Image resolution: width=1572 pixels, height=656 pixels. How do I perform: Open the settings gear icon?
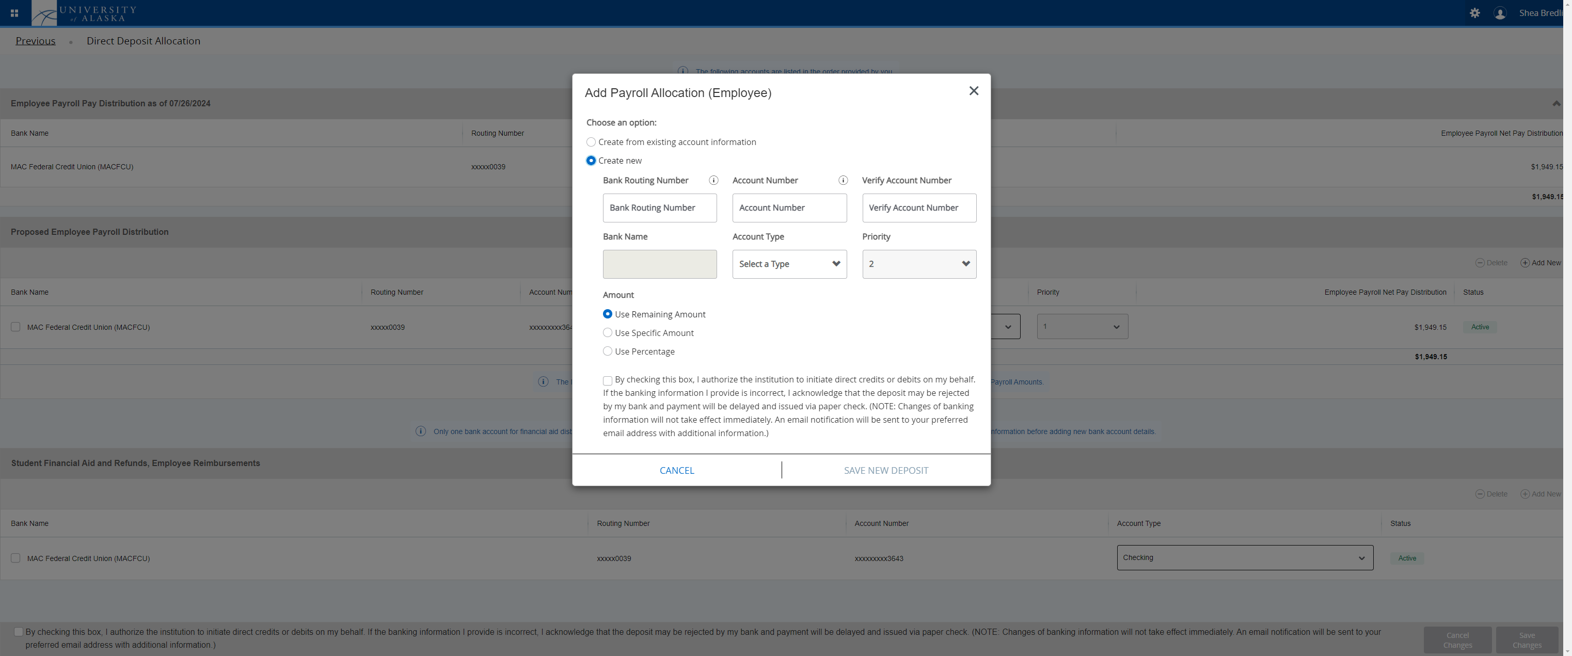pos(1475,13)
